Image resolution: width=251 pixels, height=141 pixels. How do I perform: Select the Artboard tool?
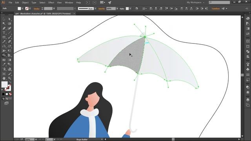click(4, 74)
